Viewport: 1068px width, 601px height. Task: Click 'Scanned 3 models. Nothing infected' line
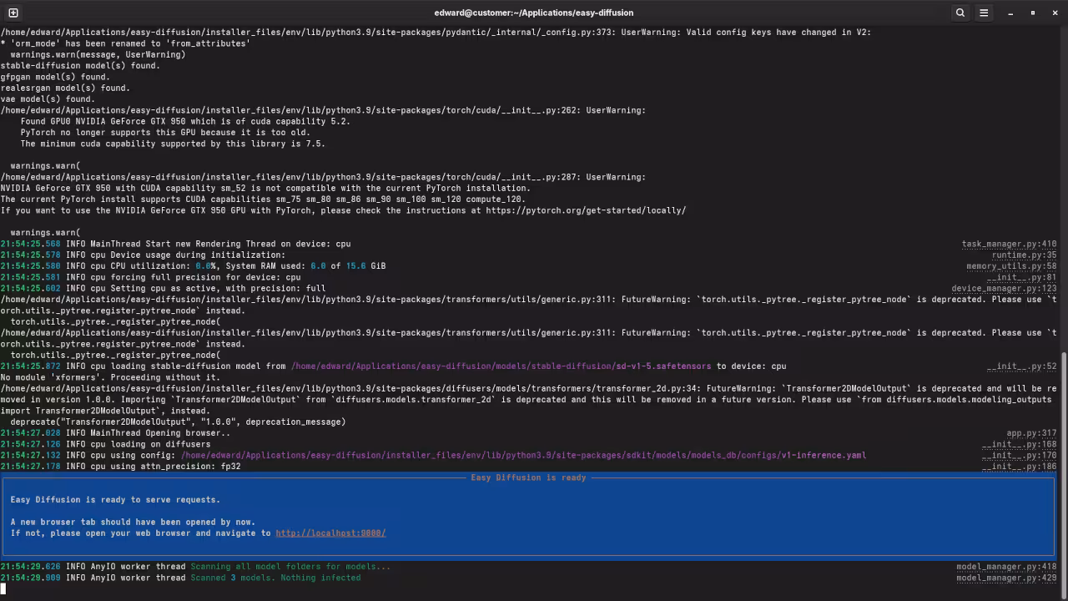[x=275, y=578]
